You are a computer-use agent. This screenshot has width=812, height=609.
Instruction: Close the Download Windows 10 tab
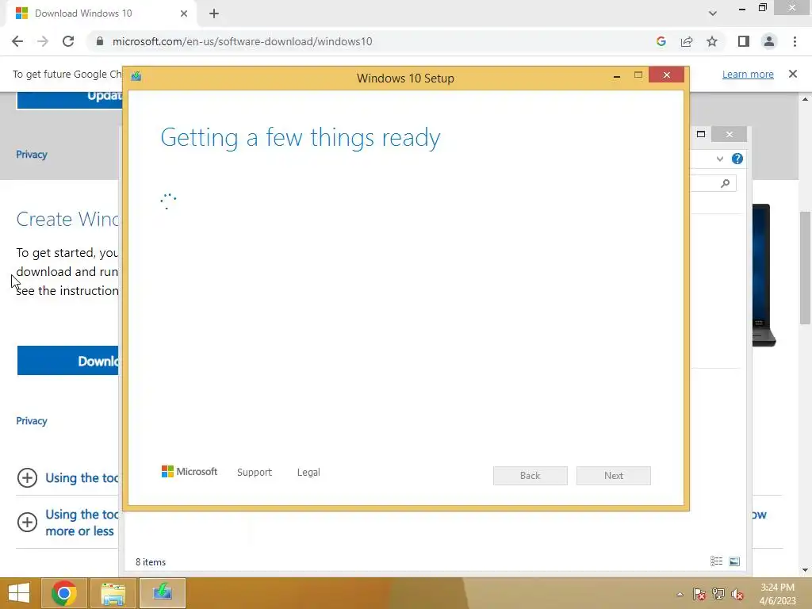pyautogui.click(x=184, y=13)
